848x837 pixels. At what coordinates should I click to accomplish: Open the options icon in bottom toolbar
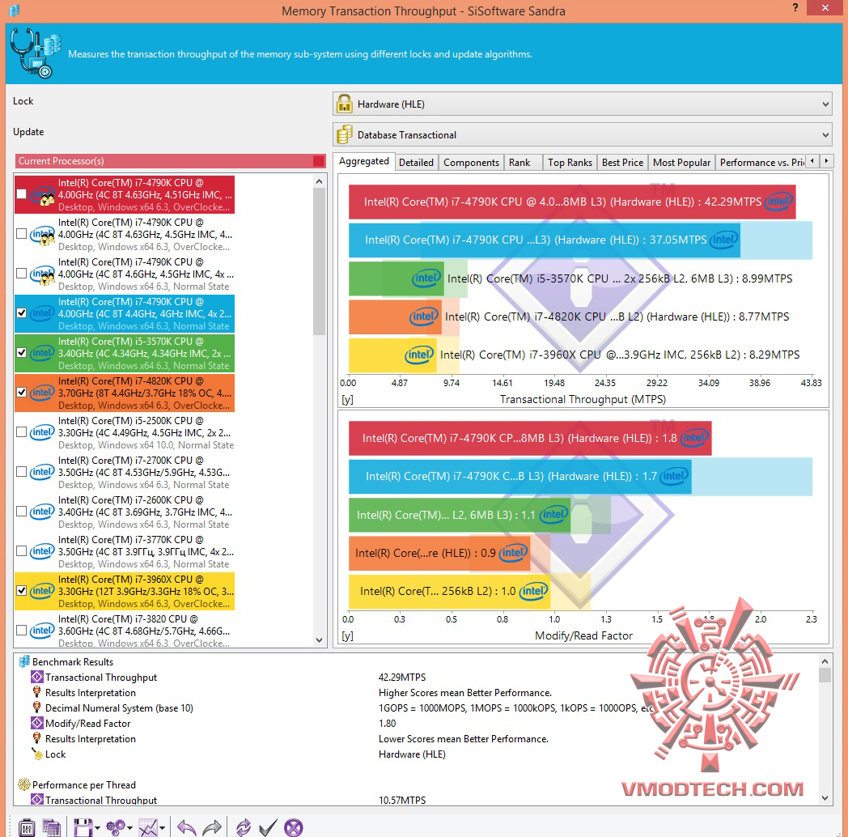27,827
